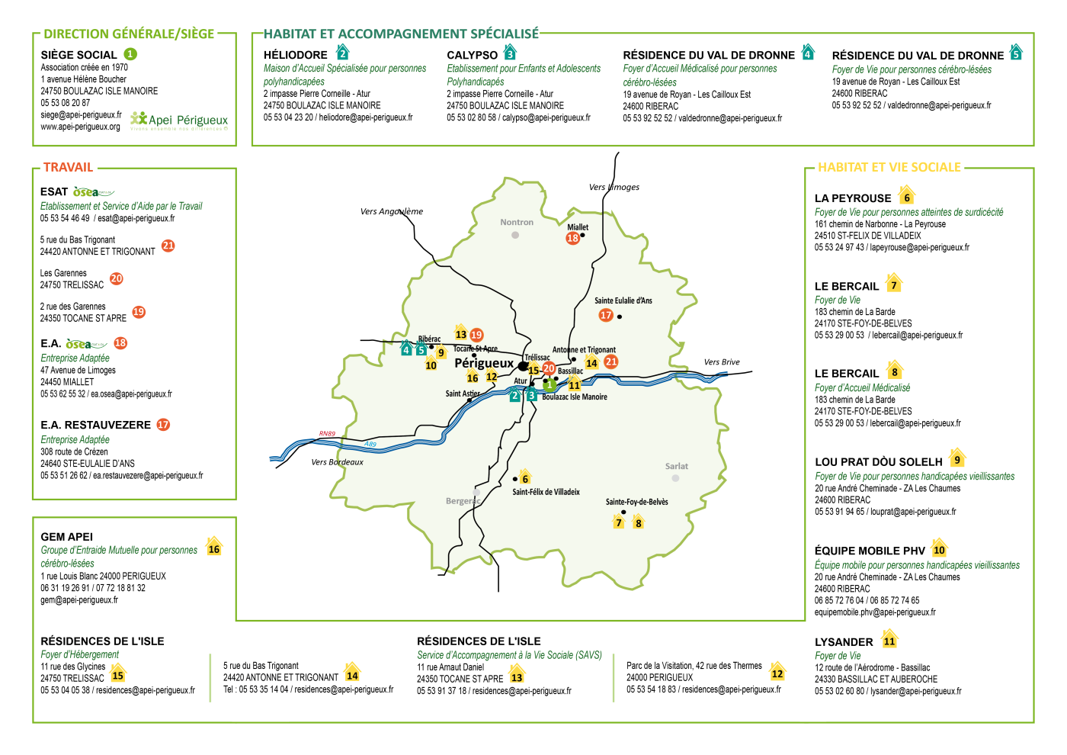Click equipemobile.phv@apei-perigueux.fr email address
Screen dimensions: 1067x755
pos(875,612)
